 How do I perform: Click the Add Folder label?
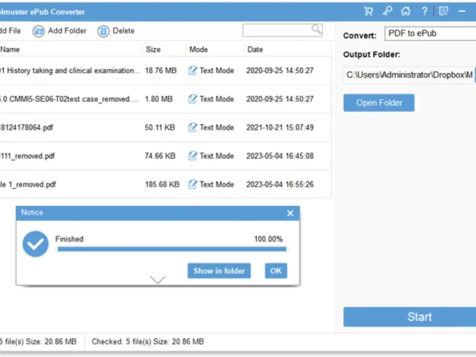(x=67, y=31)
